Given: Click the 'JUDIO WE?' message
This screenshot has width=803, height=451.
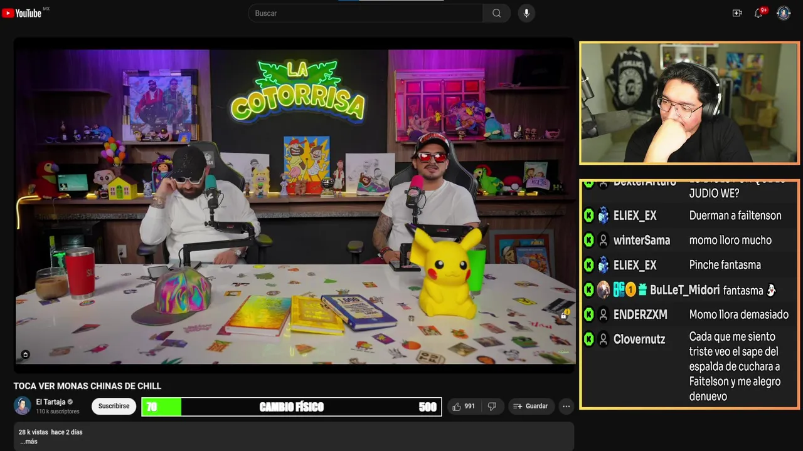Looking at the screenshot, I should (714, 194).
